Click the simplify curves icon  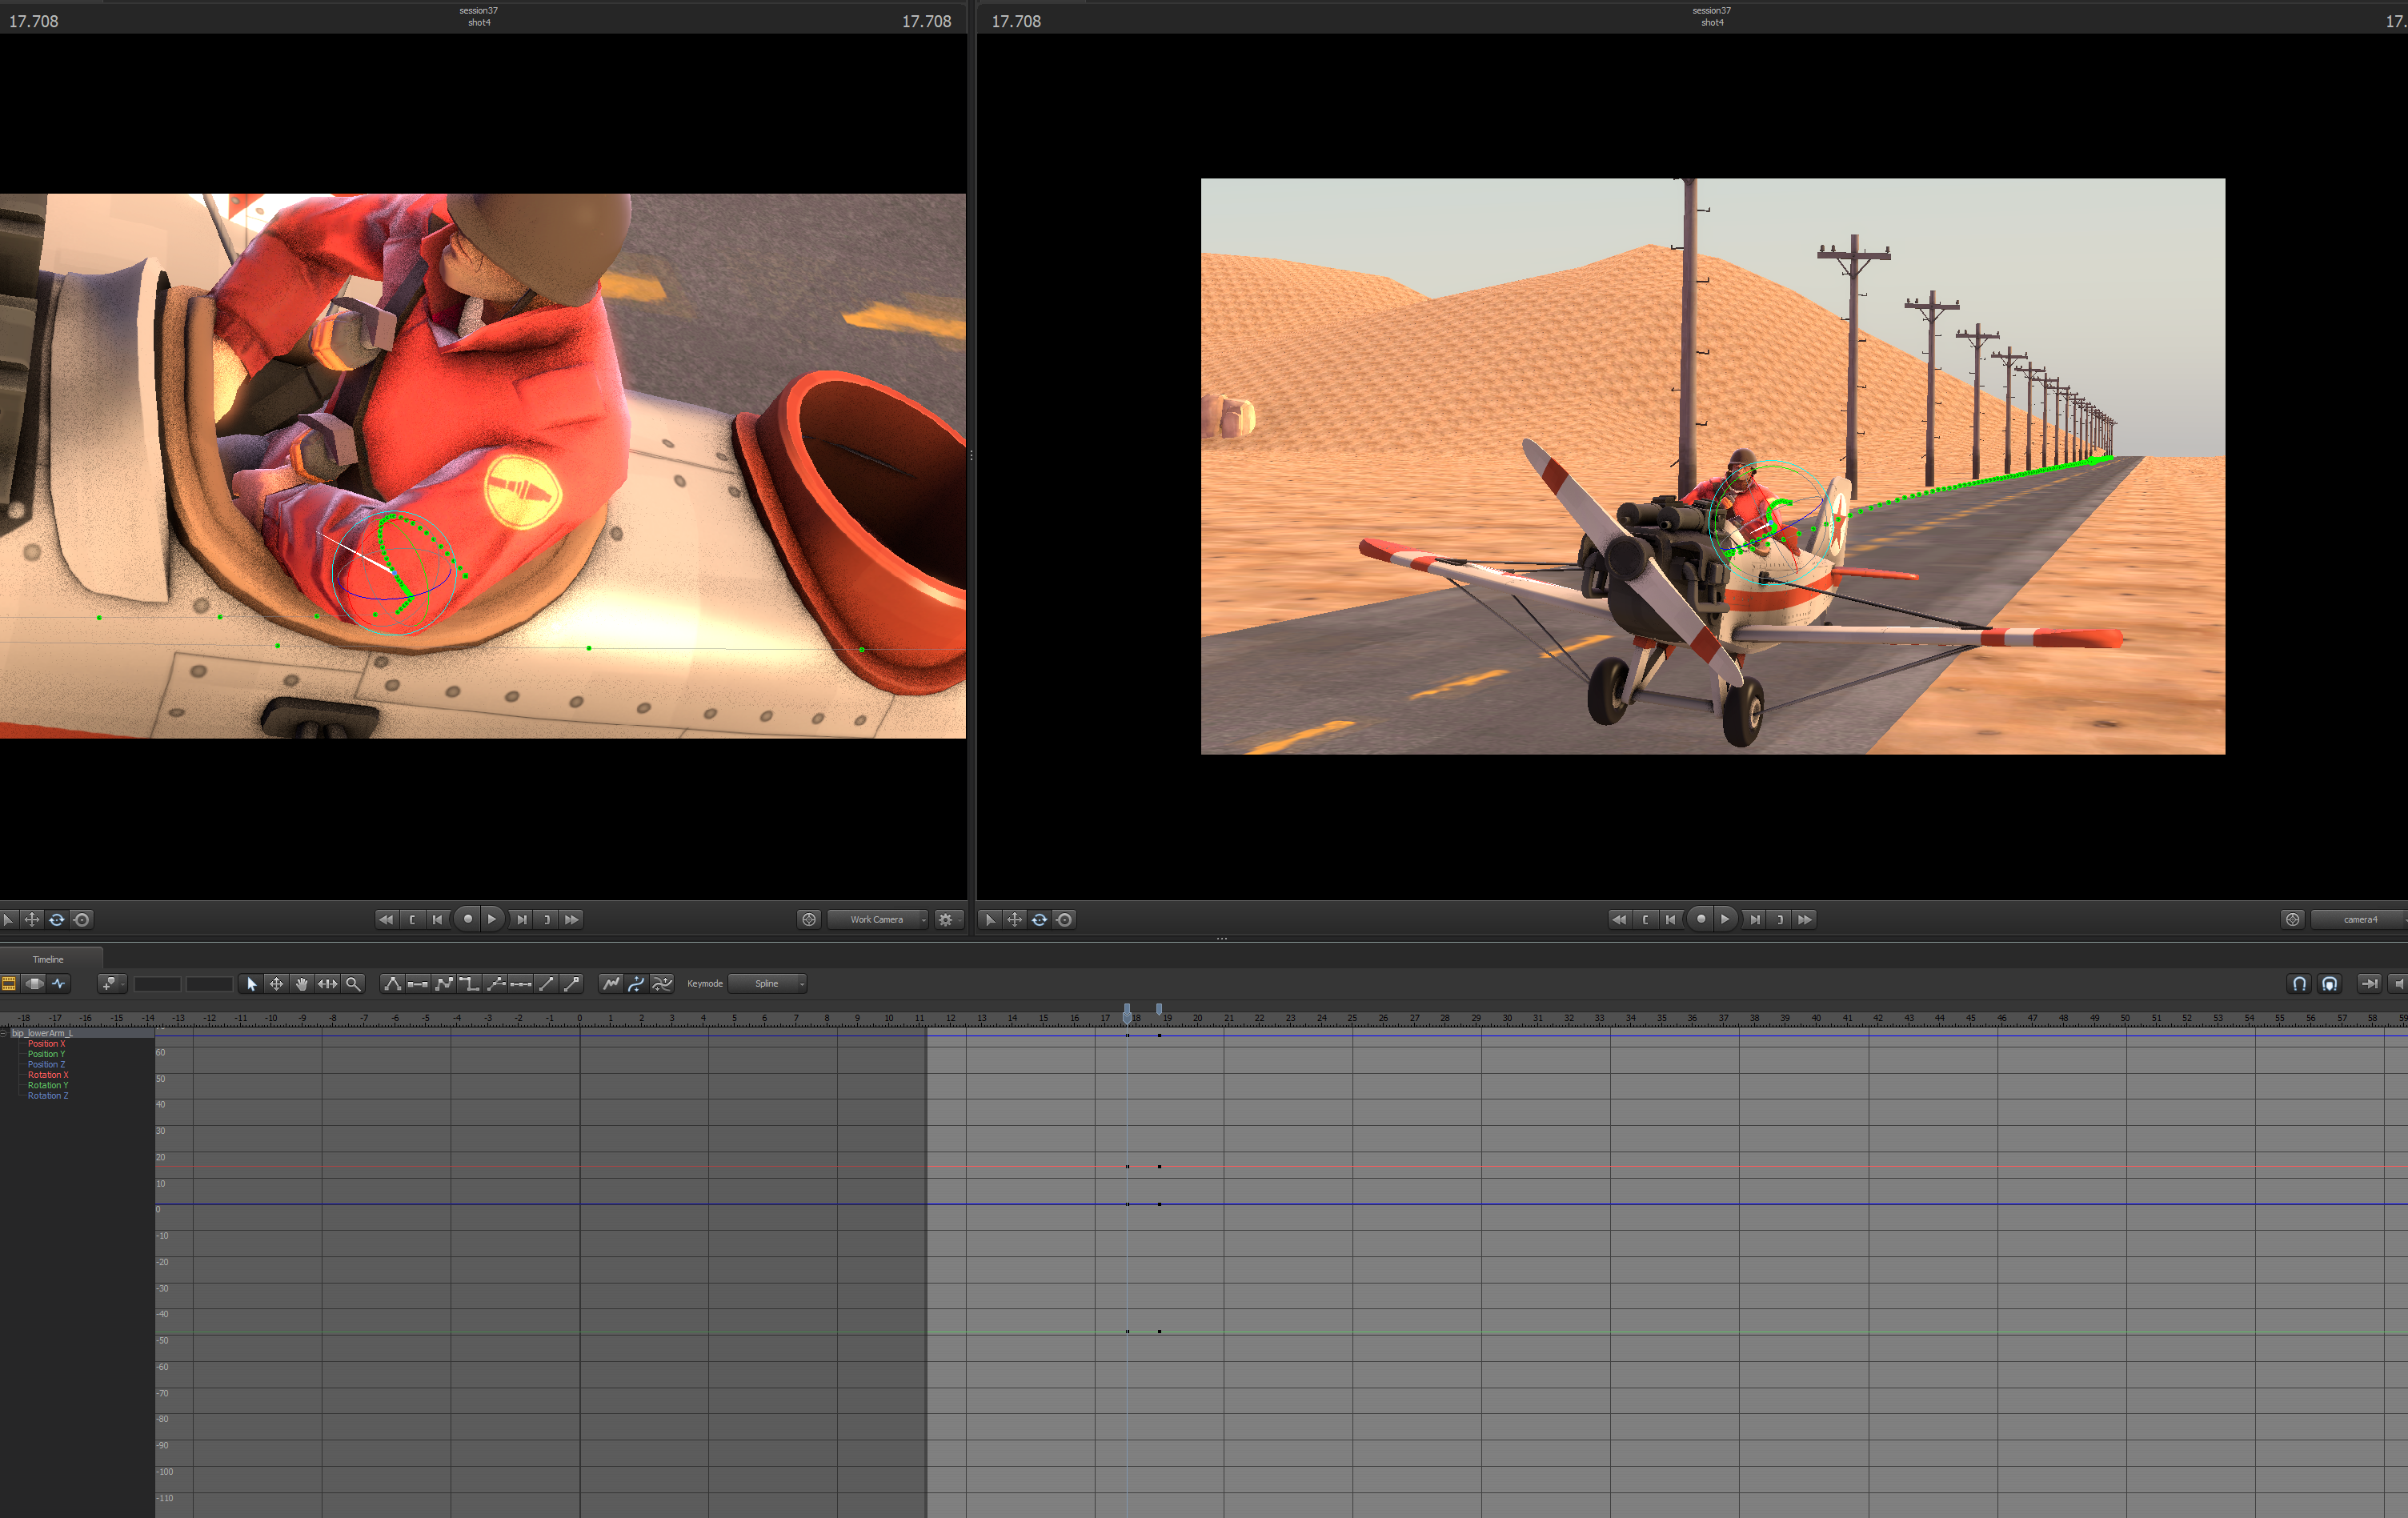(662, 984)
